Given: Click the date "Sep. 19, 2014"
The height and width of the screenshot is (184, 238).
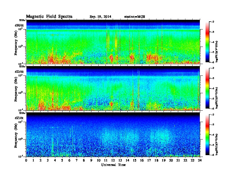Looking at the screenshot, I should click(x=100, y=17).
